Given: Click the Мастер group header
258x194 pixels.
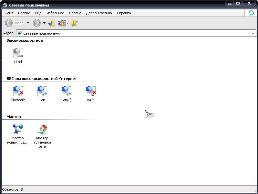Looking at the screenshot, I should [14, 117].
